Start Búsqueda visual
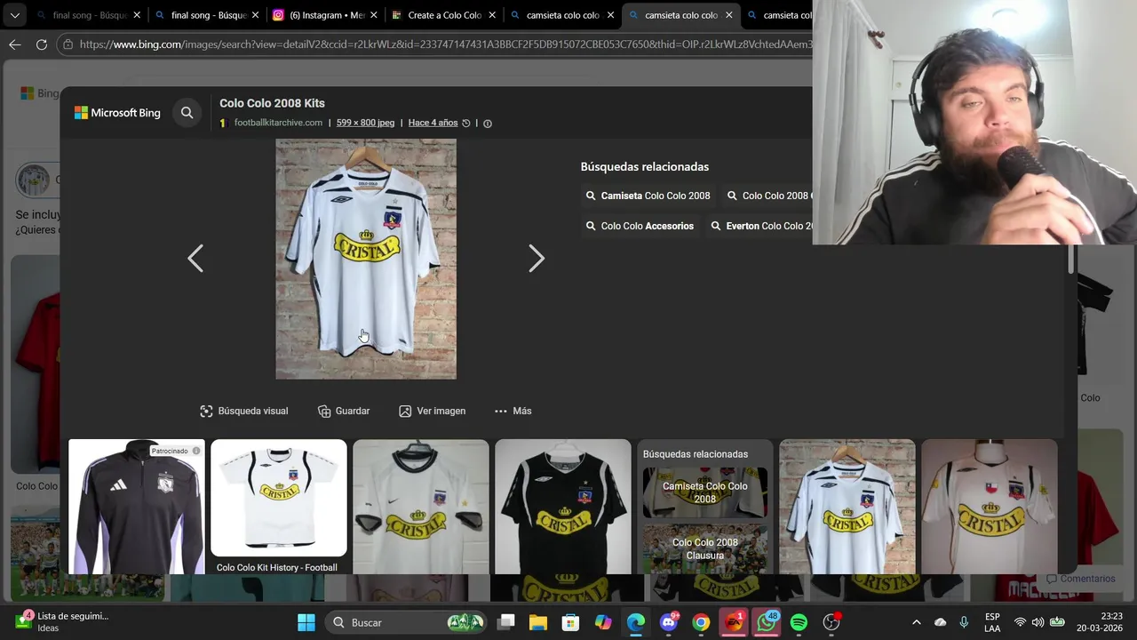The image size is (1137, 640). click(244, 411)
